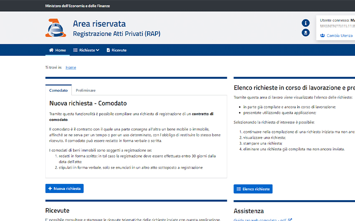Click the list icon on Elenco richieste
The image size is (355, 221).
[x=239, y=189]
